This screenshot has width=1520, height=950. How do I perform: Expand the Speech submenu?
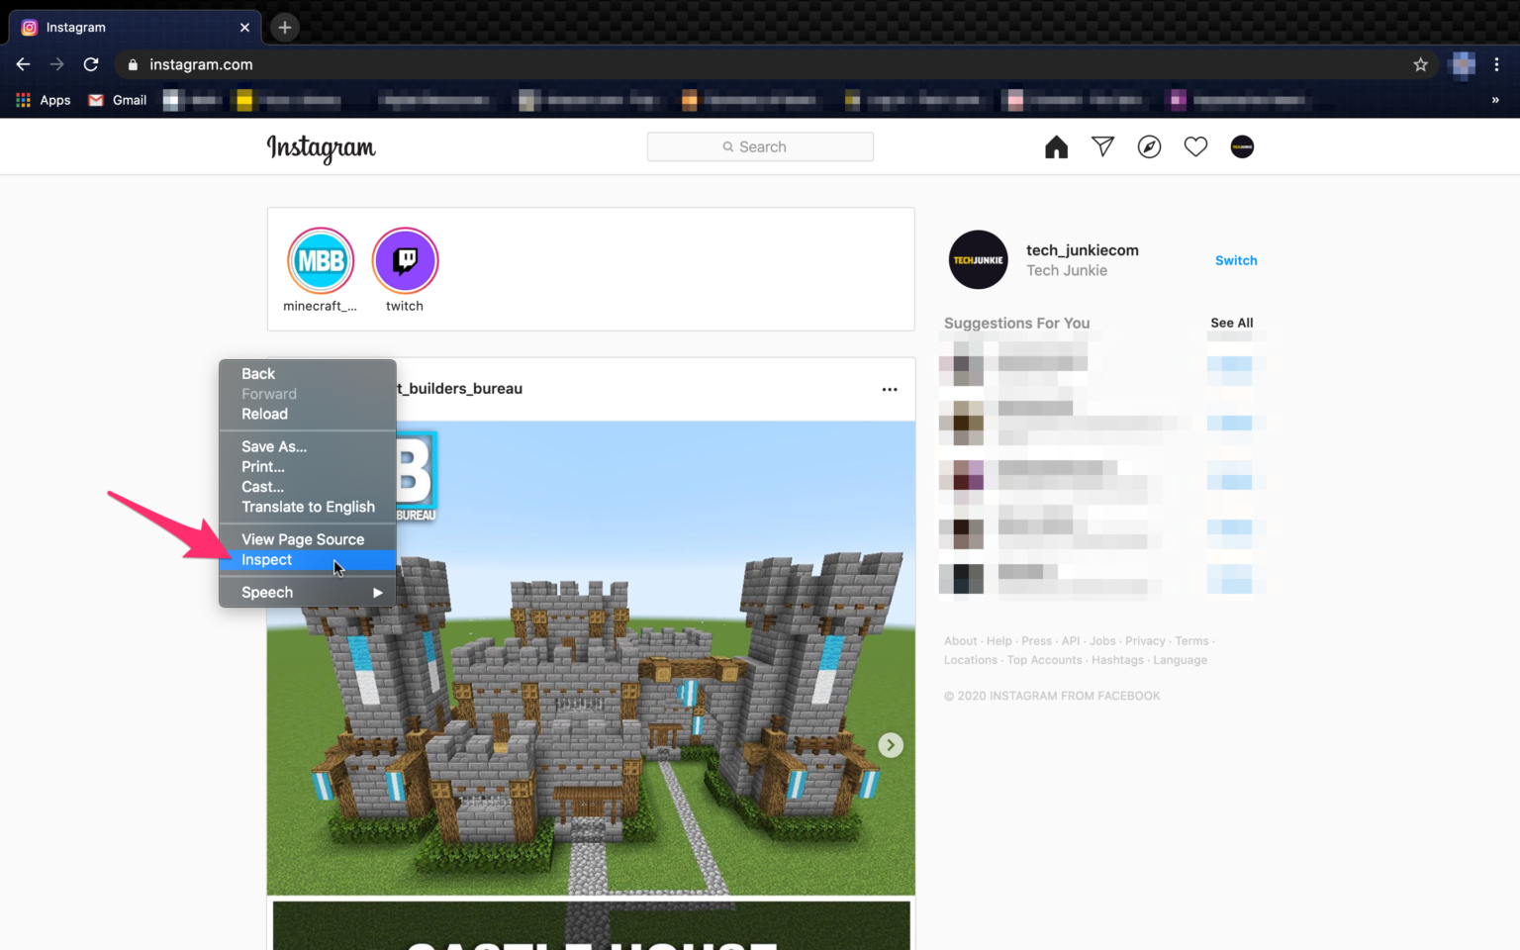coord(307,593)
